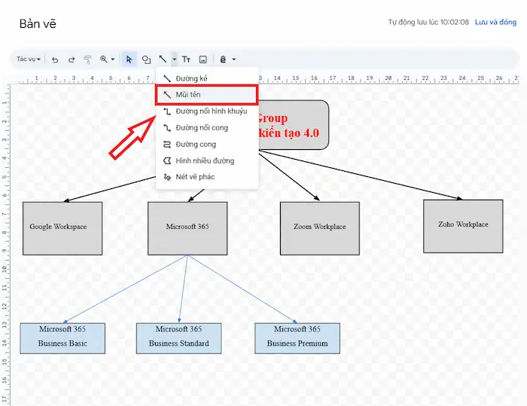Screen dimensions: 527x406
Task: Select the Zoom Workplace box
Action: 320,228
